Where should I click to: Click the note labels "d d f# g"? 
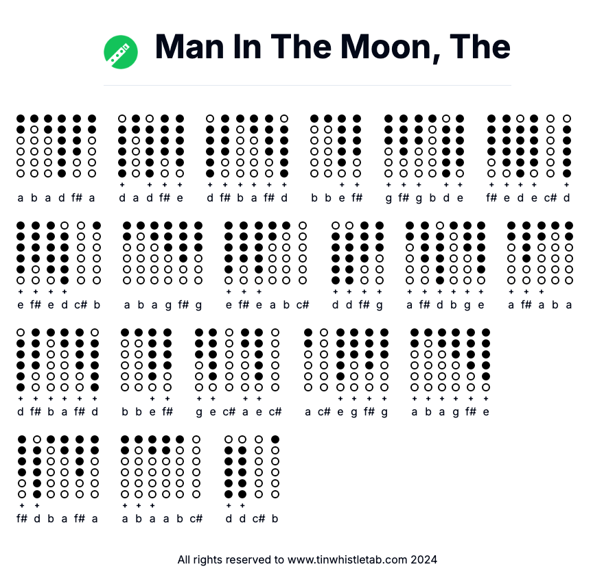(x=358, y=305)
